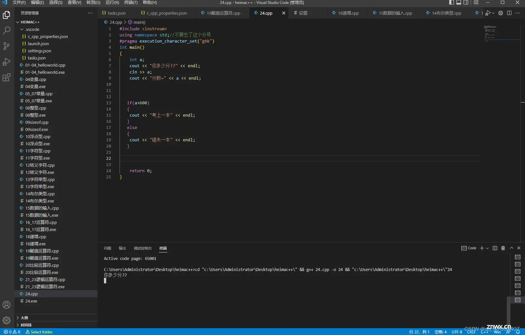This screenshot has height=335, width=525.
Task: Expand the 大纲 outline section
Action: [x=56, y=318]
